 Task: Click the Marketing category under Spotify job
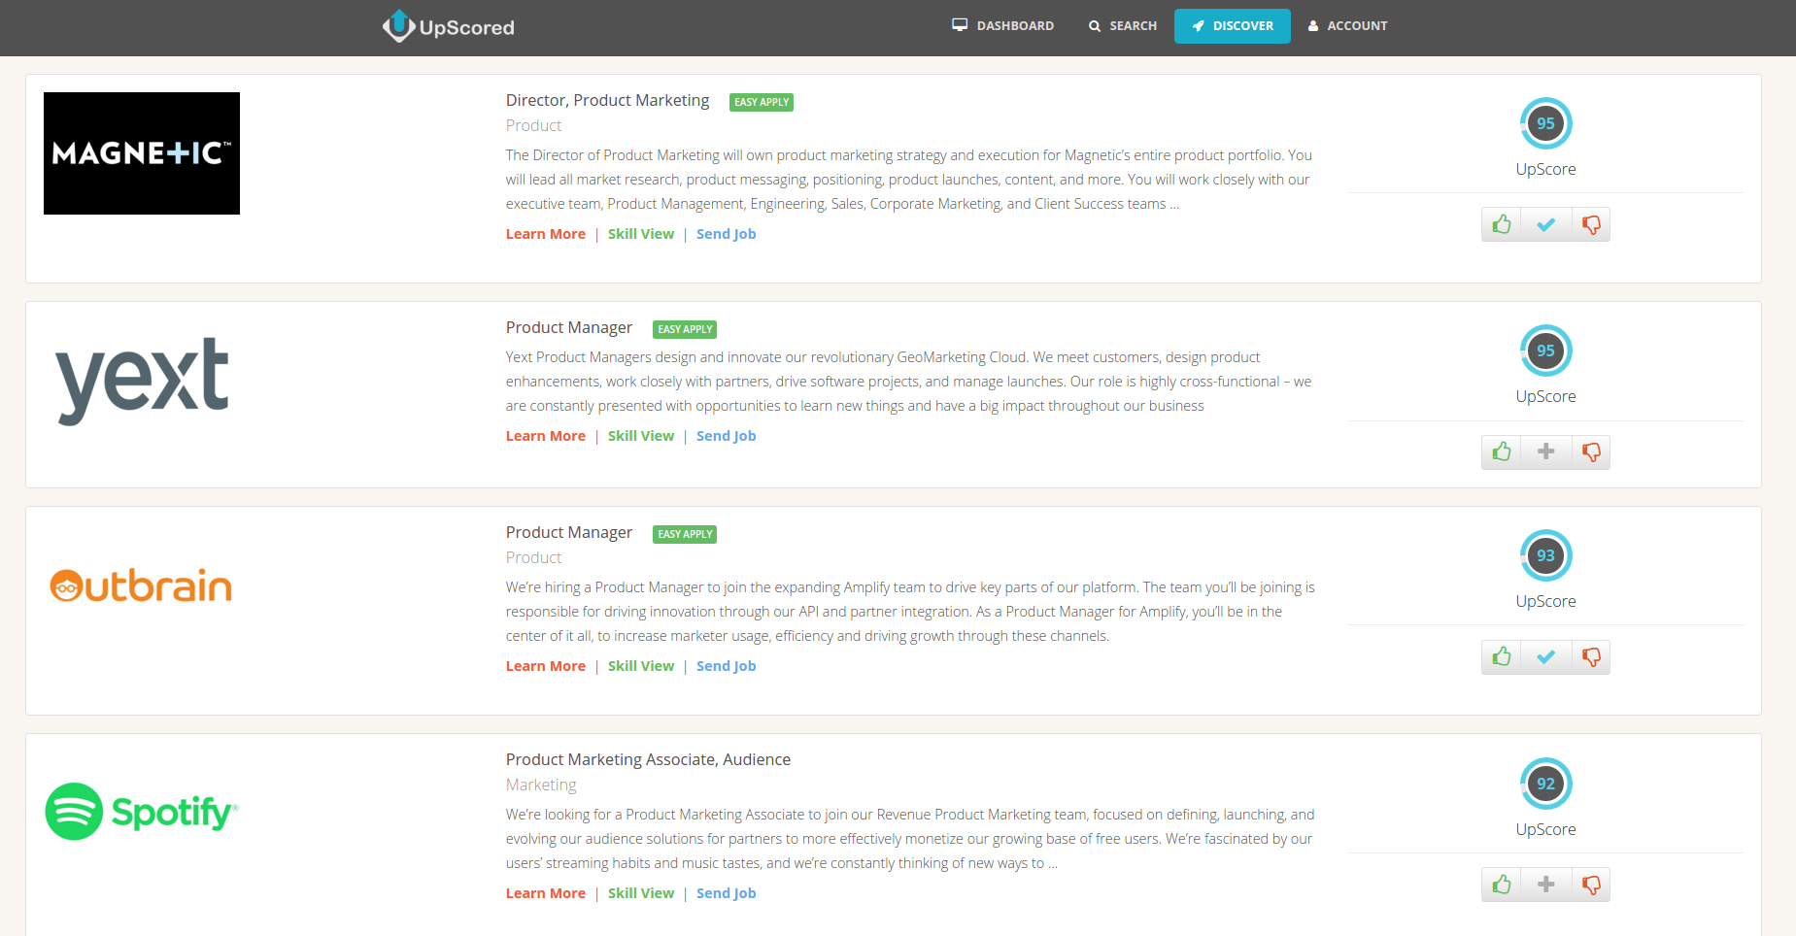pos(541,785)
